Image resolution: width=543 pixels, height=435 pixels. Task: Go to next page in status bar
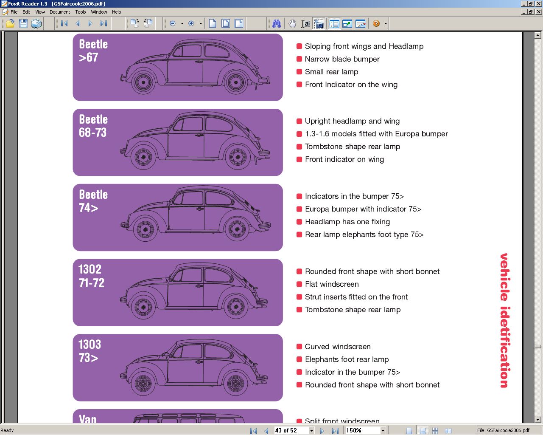point(322,431)
